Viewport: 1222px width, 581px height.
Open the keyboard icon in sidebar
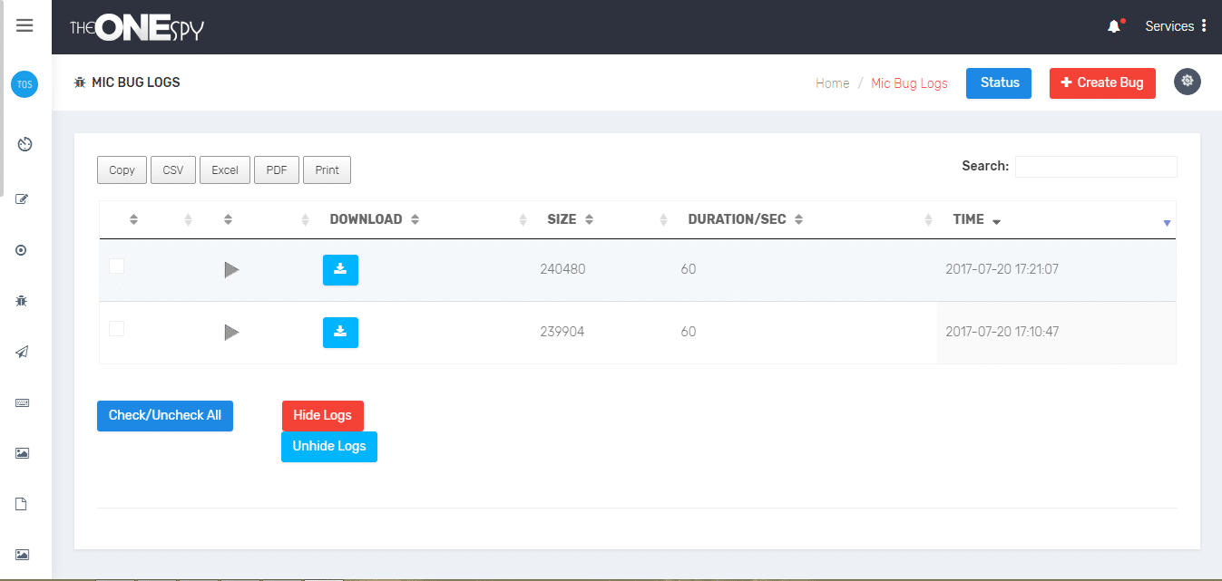click(x=24, y=403)
